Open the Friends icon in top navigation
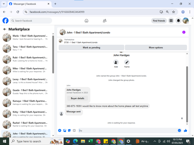This screenshot has height=145, width=194. pos(104,20)
